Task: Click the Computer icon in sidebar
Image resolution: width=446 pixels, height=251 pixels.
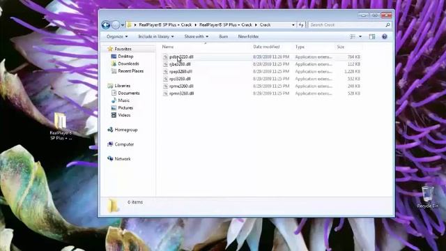Action: pyautogui.click(x=110, y=144)
